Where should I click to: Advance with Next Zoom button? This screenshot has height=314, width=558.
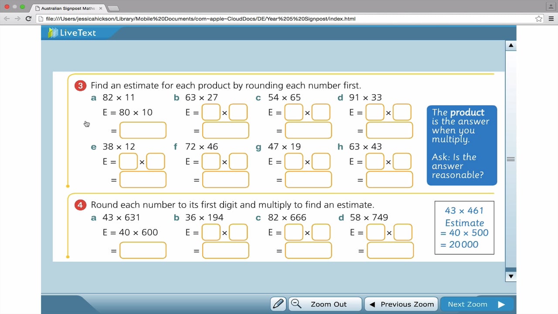click(477, 304)
